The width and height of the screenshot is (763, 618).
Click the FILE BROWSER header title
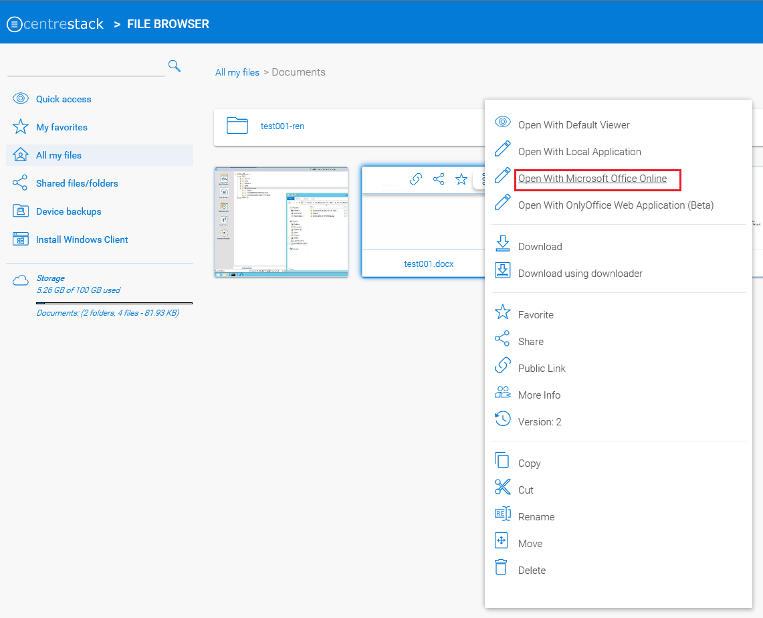[168, 24]
